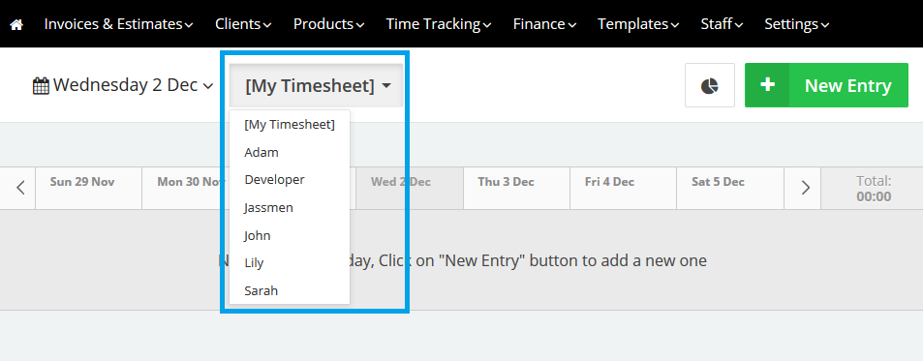
Task: Go to the Home icon
Action: click(16, 25)
